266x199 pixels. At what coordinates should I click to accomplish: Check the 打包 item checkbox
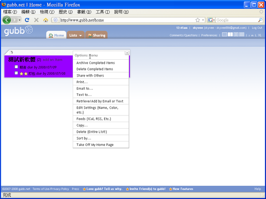tap(16, 73)
